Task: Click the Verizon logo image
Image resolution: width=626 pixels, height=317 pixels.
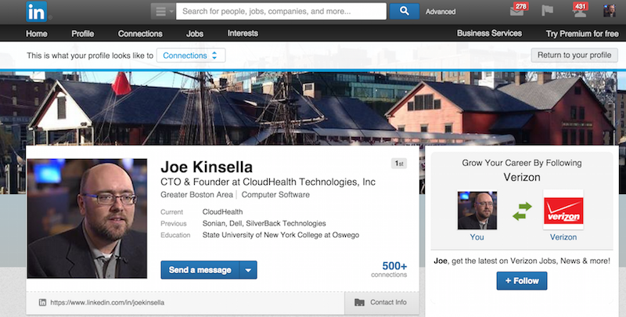Action: click(563, 210)
